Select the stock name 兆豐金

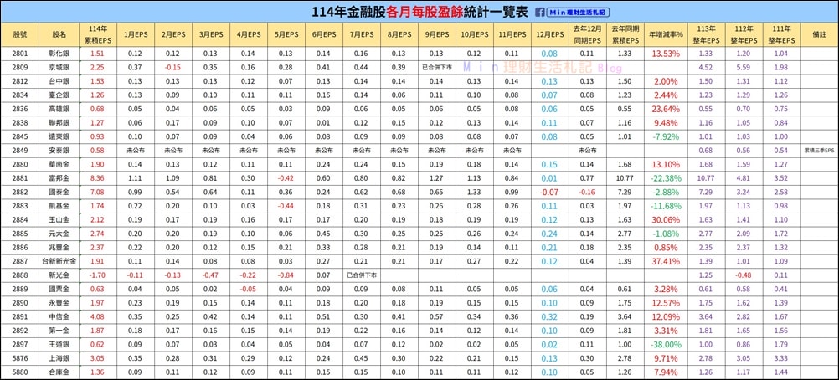click(x=59, y=247)
